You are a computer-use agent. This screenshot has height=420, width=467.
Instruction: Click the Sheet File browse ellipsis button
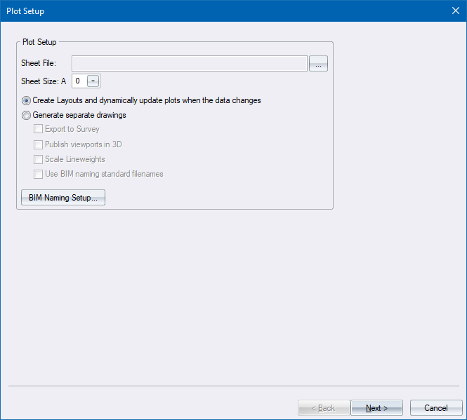tap(318, 64)
